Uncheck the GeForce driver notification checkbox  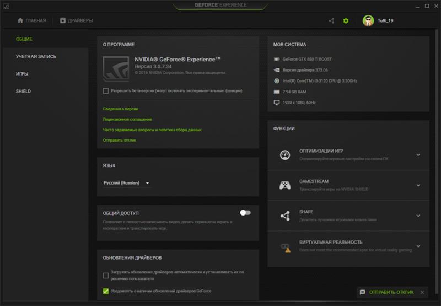pyautogui.click(x=106, y=291)
